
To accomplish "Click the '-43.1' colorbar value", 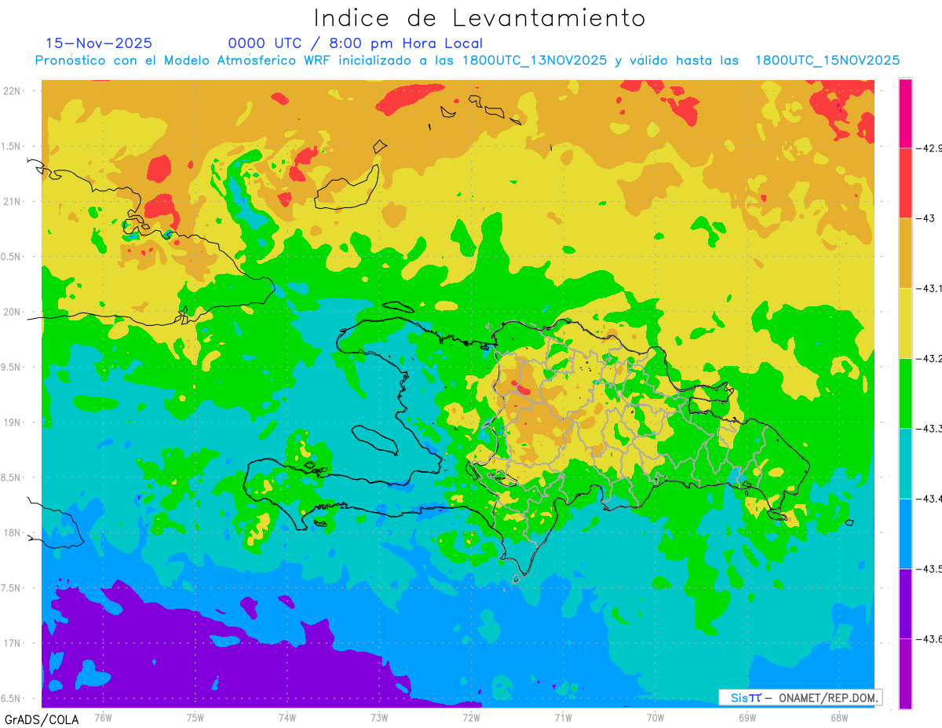I will [x=929, y=288].
